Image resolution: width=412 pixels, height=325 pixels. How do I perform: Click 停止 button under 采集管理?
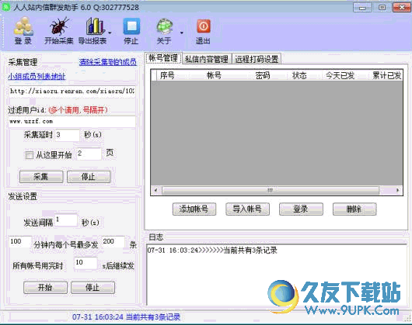89,177
